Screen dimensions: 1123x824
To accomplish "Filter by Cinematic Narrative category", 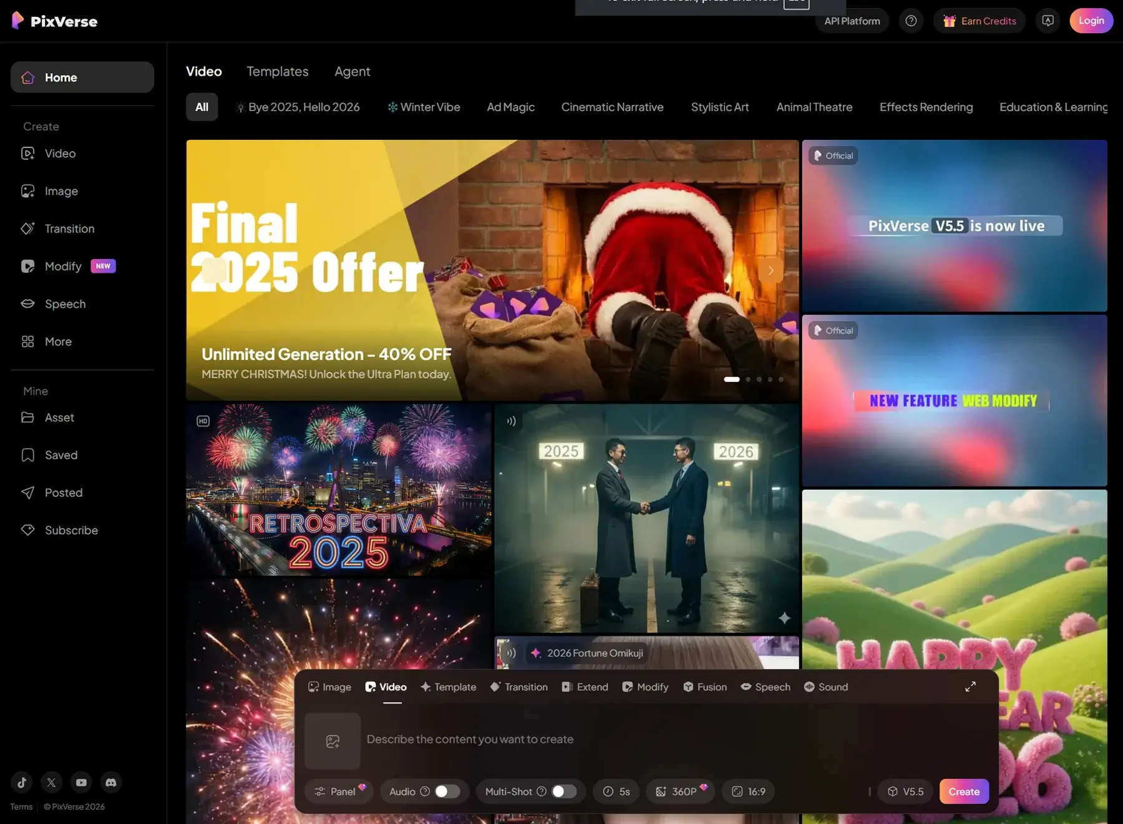I will pyautogui.click(x=613, y=107).
